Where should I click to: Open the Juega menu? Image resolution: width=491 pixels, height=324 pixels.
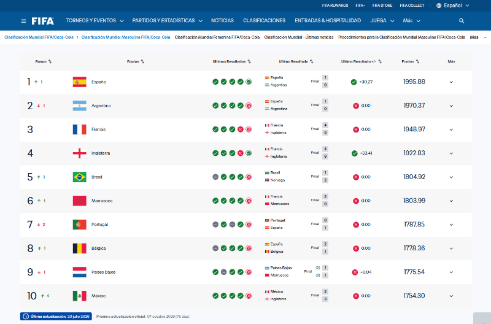tap(382, 21)
